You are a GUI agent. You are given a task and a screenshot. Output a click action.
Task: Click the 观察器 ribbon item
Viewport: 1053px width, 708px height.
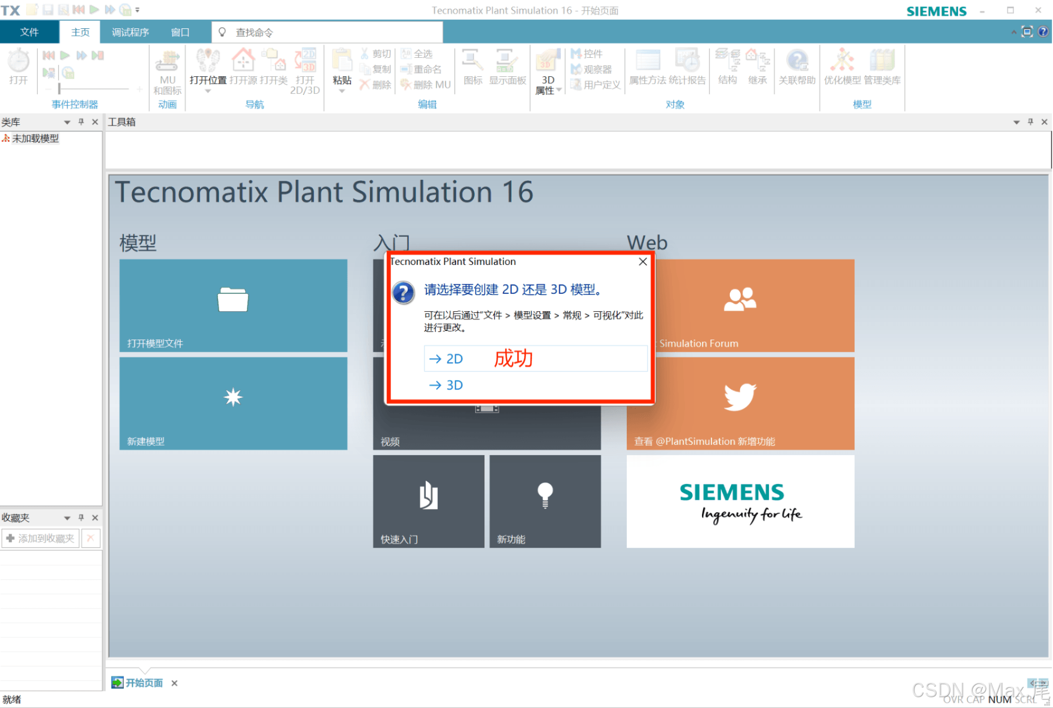tap(591, 69)
